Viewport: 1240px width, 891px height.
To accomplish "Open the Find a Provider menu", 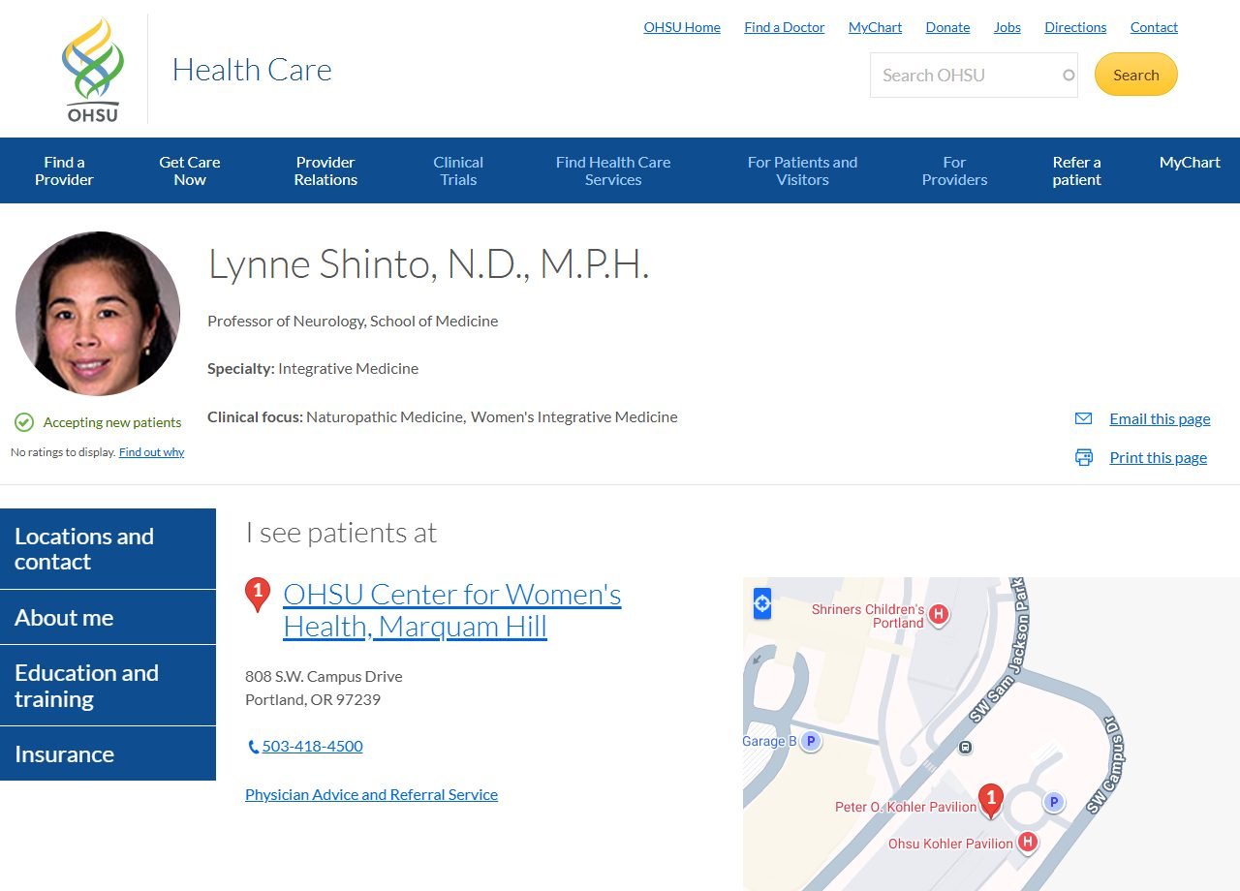I will (64, 170).
